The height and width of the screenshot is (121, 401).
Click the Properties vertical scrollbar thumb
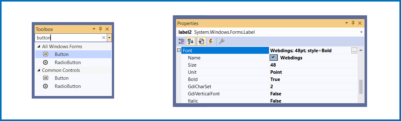(361, 87)
